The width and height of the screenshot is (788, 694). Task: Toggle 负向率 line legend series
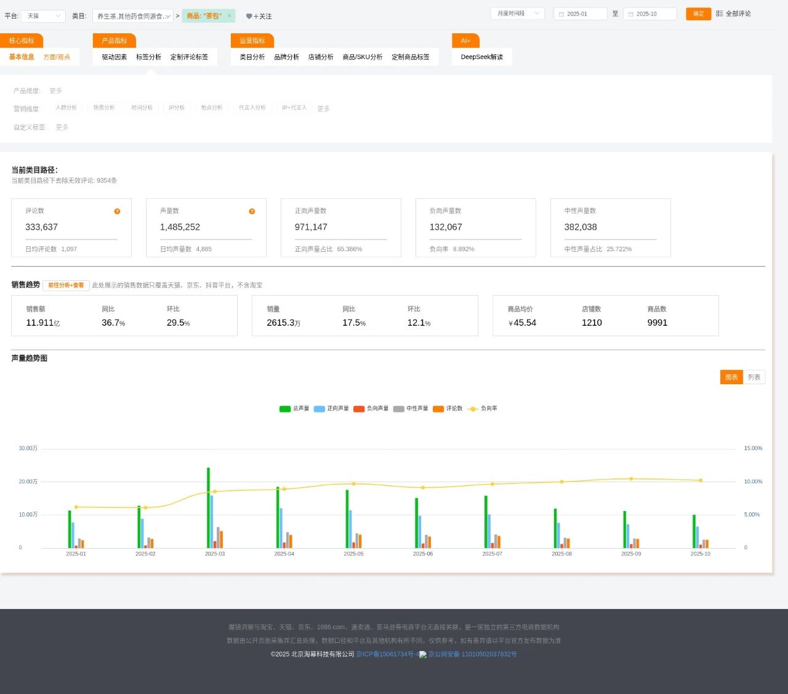tap(473, 409)
